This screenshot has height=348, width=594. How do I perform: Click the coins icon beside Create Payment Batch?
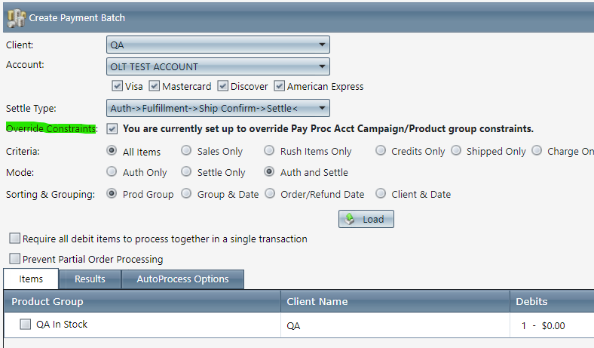[x=16, y=18]
